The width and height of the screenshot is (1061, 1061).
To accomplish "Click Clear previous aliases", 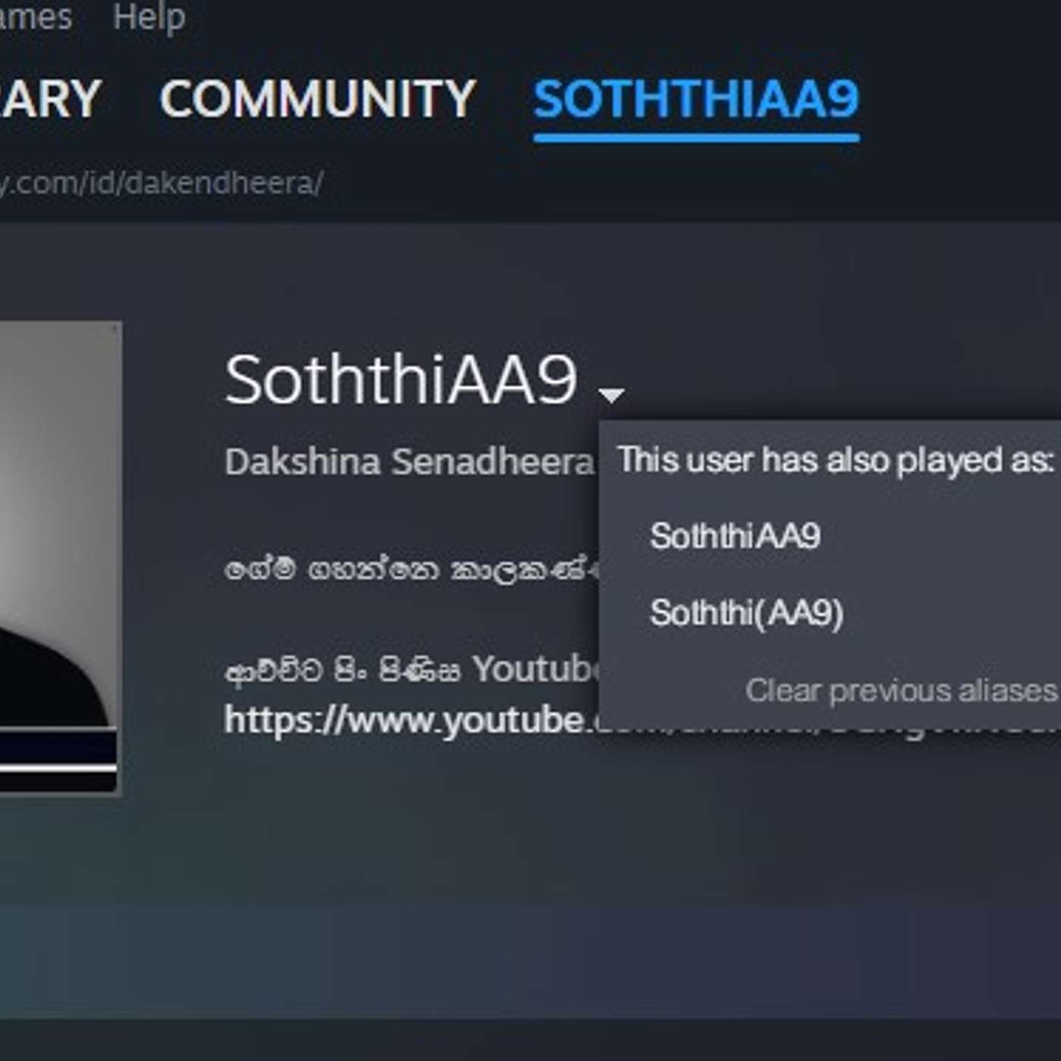I will (x=902, y=690).
